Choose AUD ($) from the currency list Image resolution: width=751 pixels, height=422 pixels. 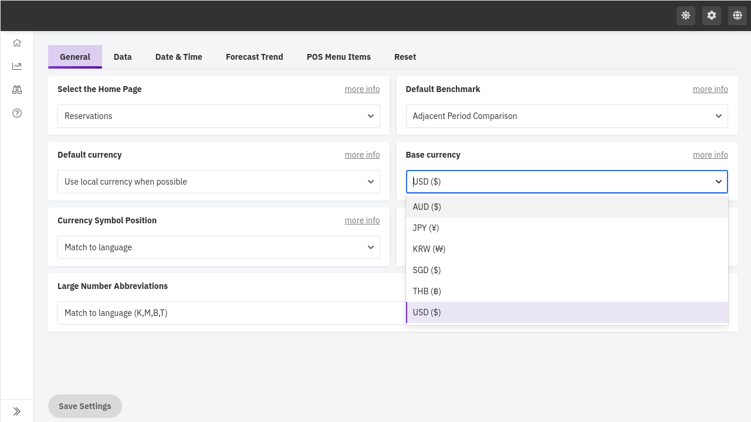click(x=567, y=207)
